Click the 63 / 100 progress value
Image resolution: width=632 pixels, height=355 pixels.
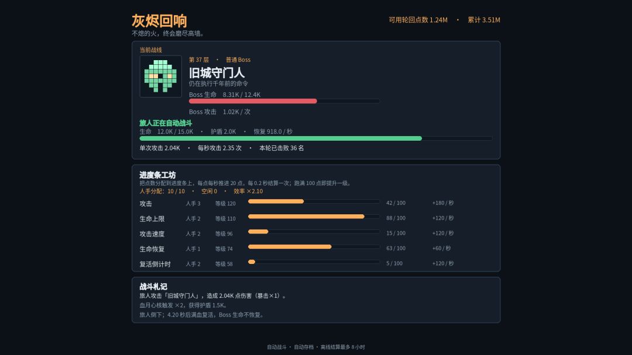point(396,248)
